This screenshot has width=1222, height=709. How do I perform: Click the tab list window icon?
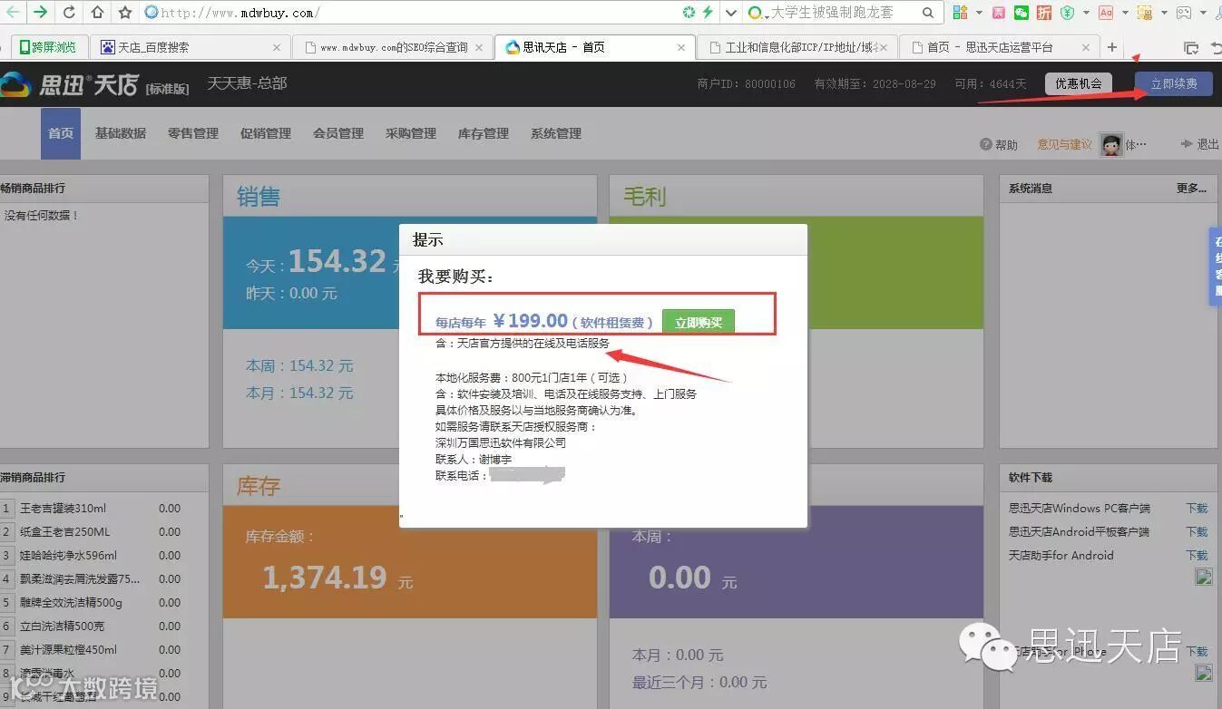click(1191, 47)
